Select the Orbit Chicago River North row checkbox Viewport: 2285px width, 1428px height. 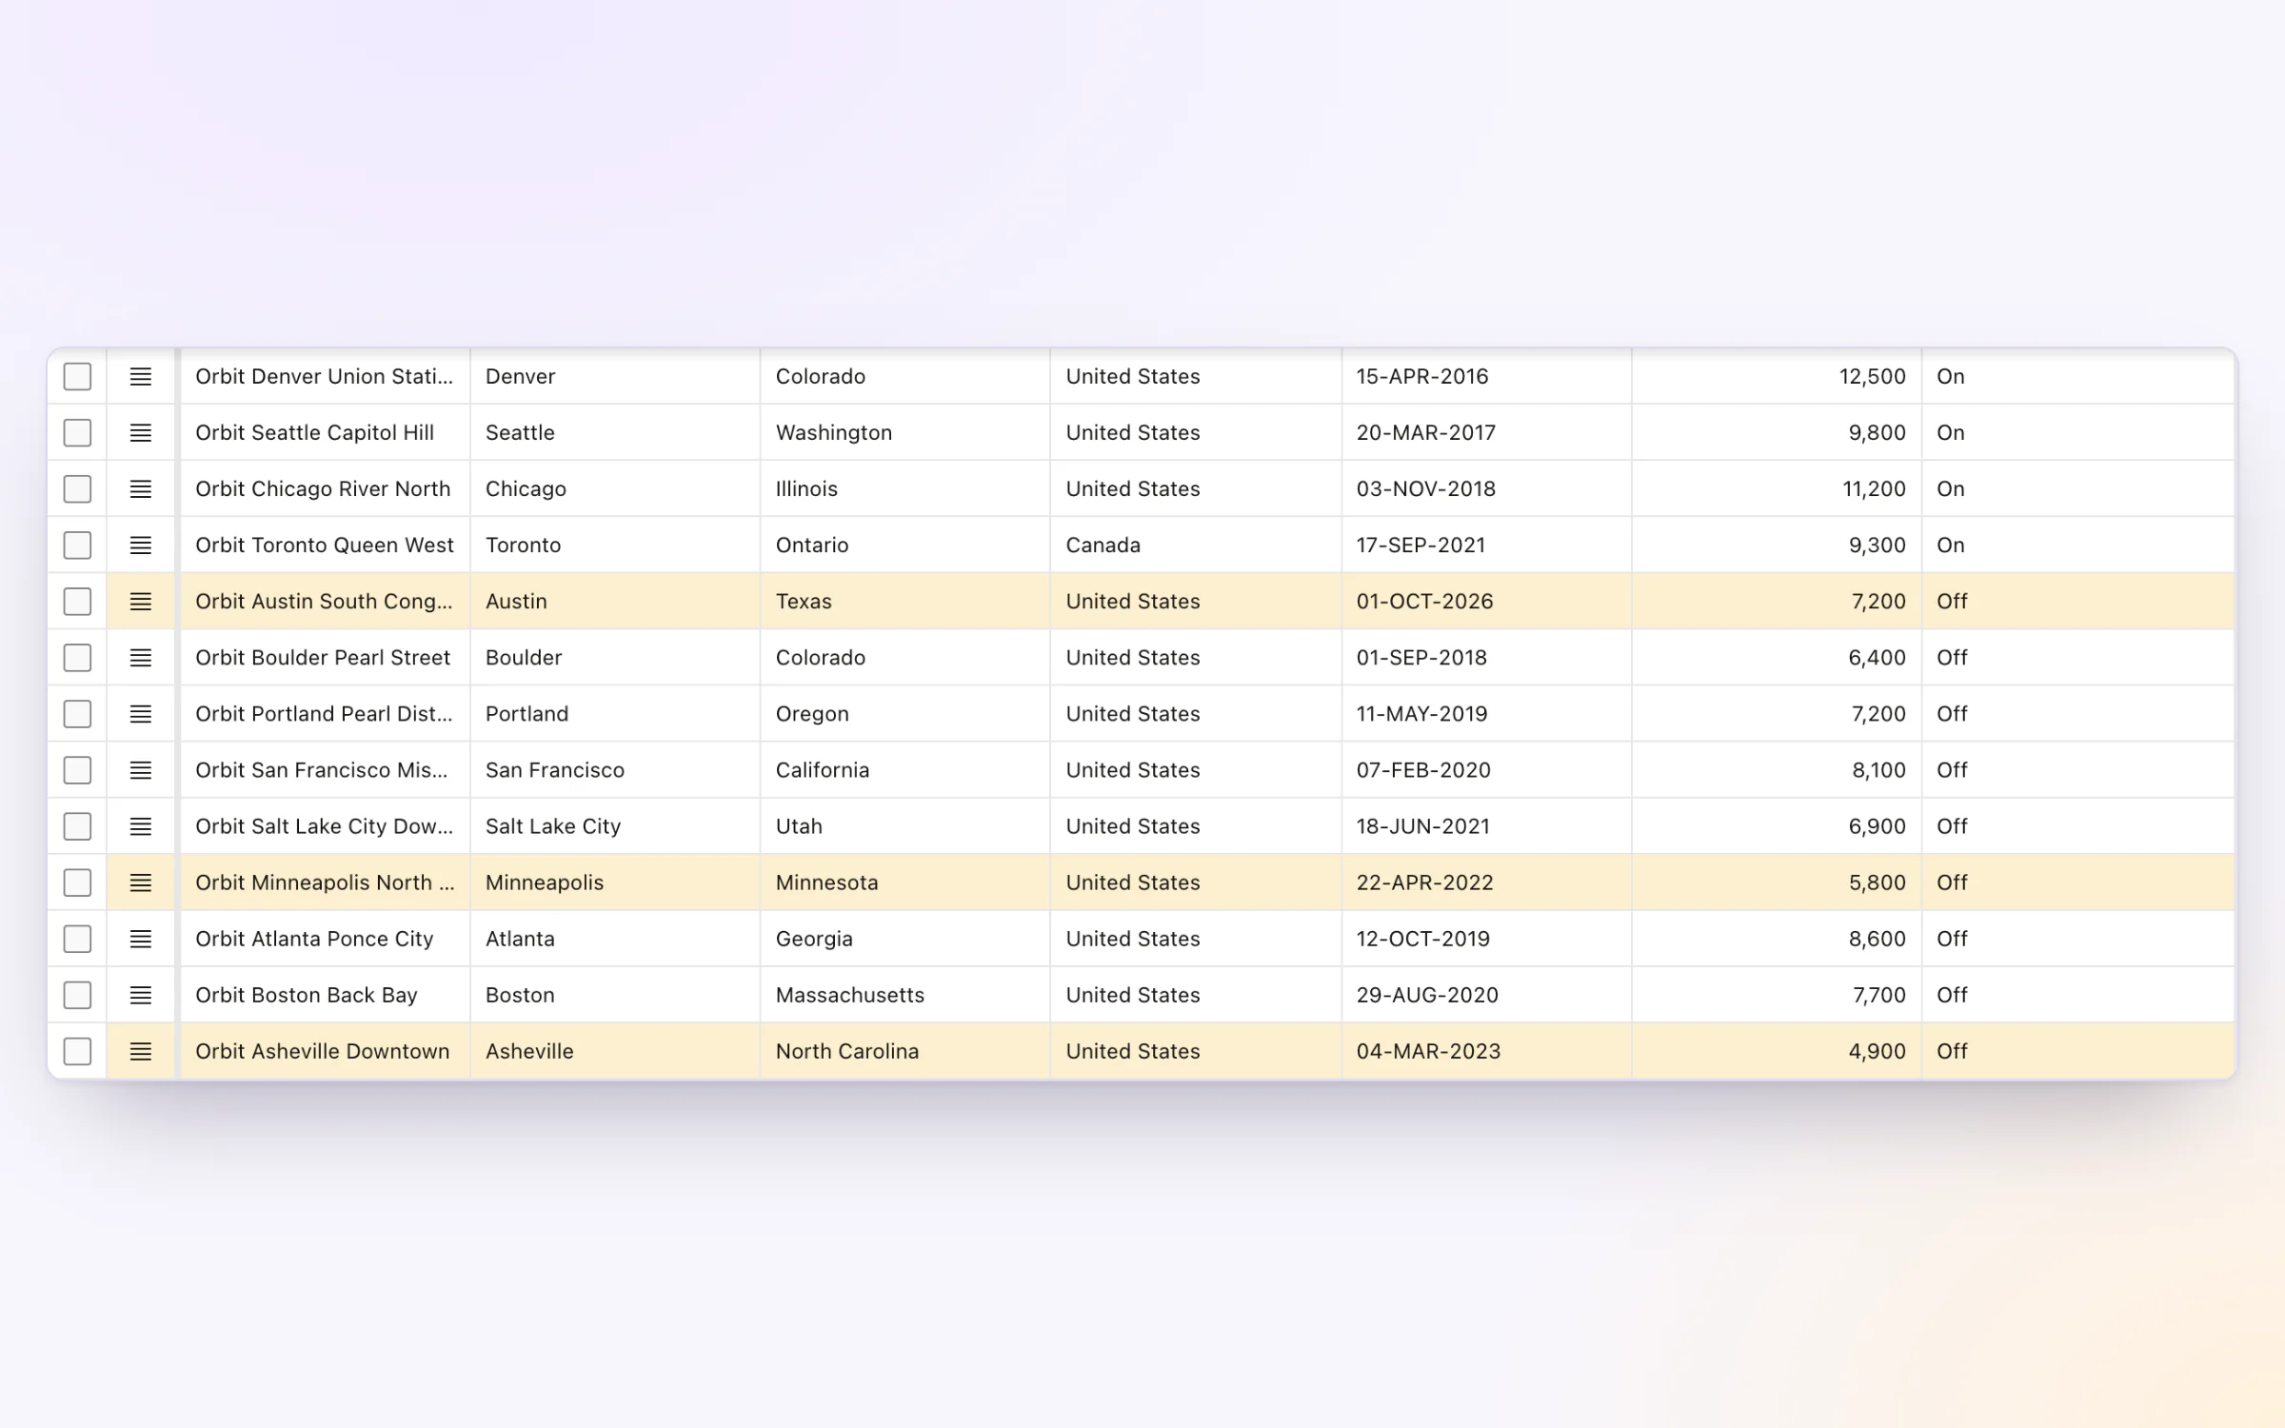pyautogui.click(x=77, y=489)
